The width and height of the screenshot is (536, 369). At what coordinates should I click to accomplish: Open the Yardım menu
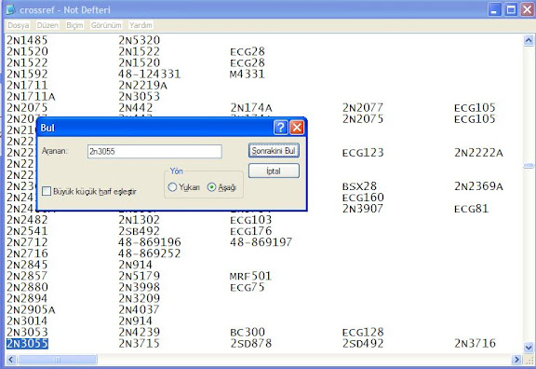(141, 25)
